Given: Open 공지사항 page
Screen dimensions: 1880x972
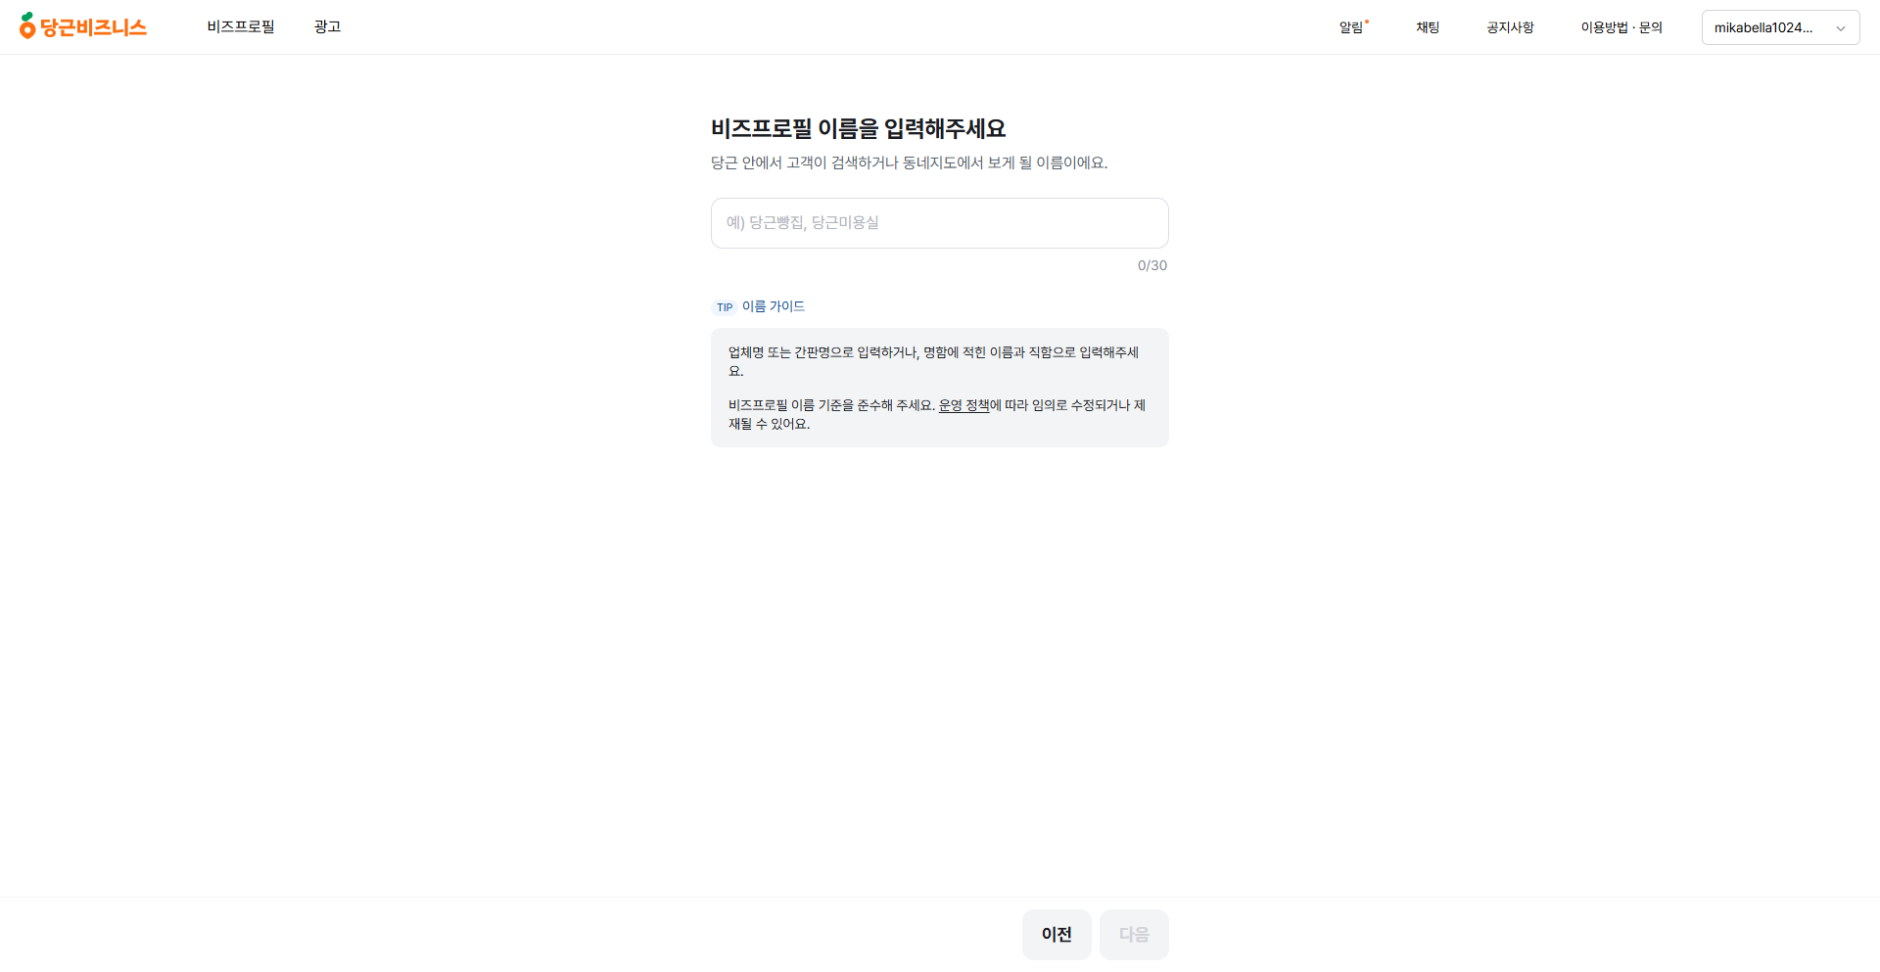Looking at the screenshot, I should pyautogui.click(x=1510, y=27).
